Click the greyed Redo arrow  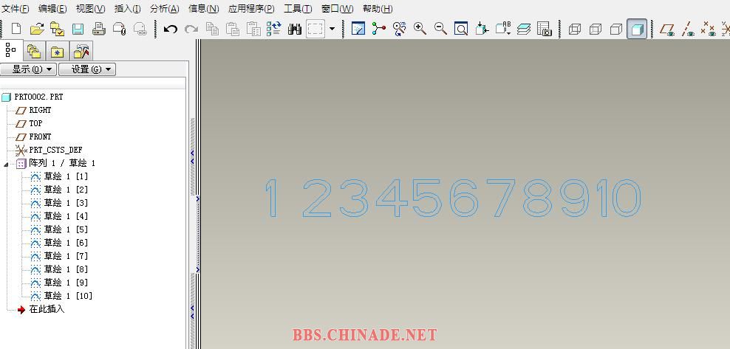click(x=191, y=30)
